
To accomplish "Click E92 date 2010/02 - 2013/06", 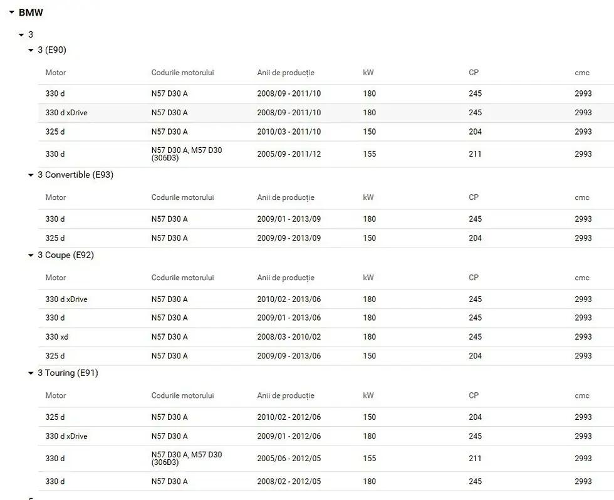I will (x=289, y=299).
